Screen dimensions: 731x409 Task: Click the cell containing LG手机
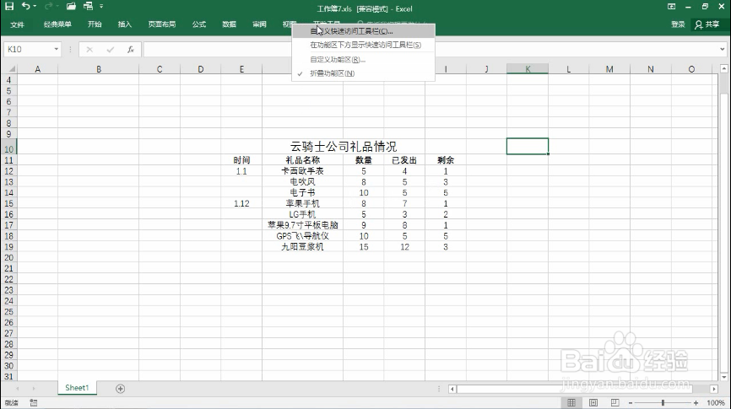302,214
